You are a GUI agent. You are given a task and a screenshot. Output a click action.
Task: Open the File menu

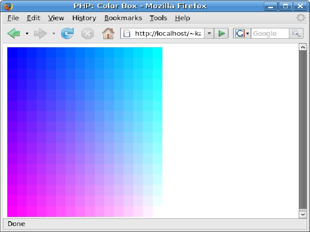pos(13,18)
